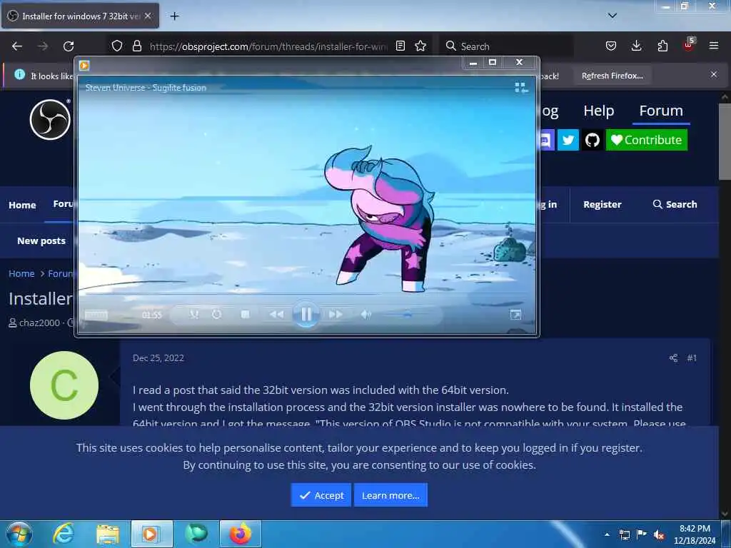The image size is (731, 548).
Task: Go to forum Home tab
Action: tap(22, 205)
